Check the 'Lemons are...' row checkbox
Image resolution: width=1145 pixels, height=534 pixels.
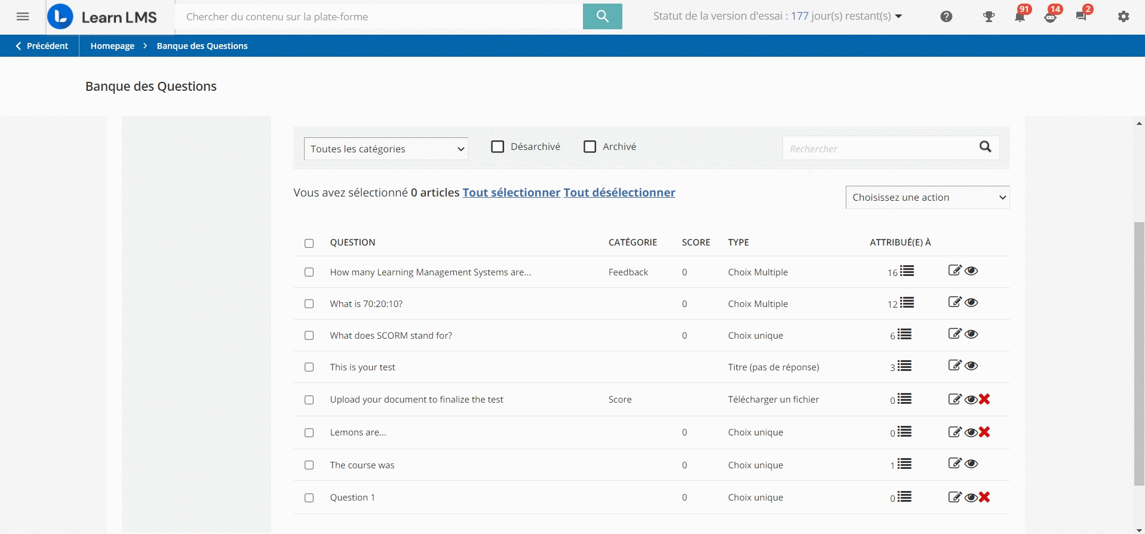point(309,432)
